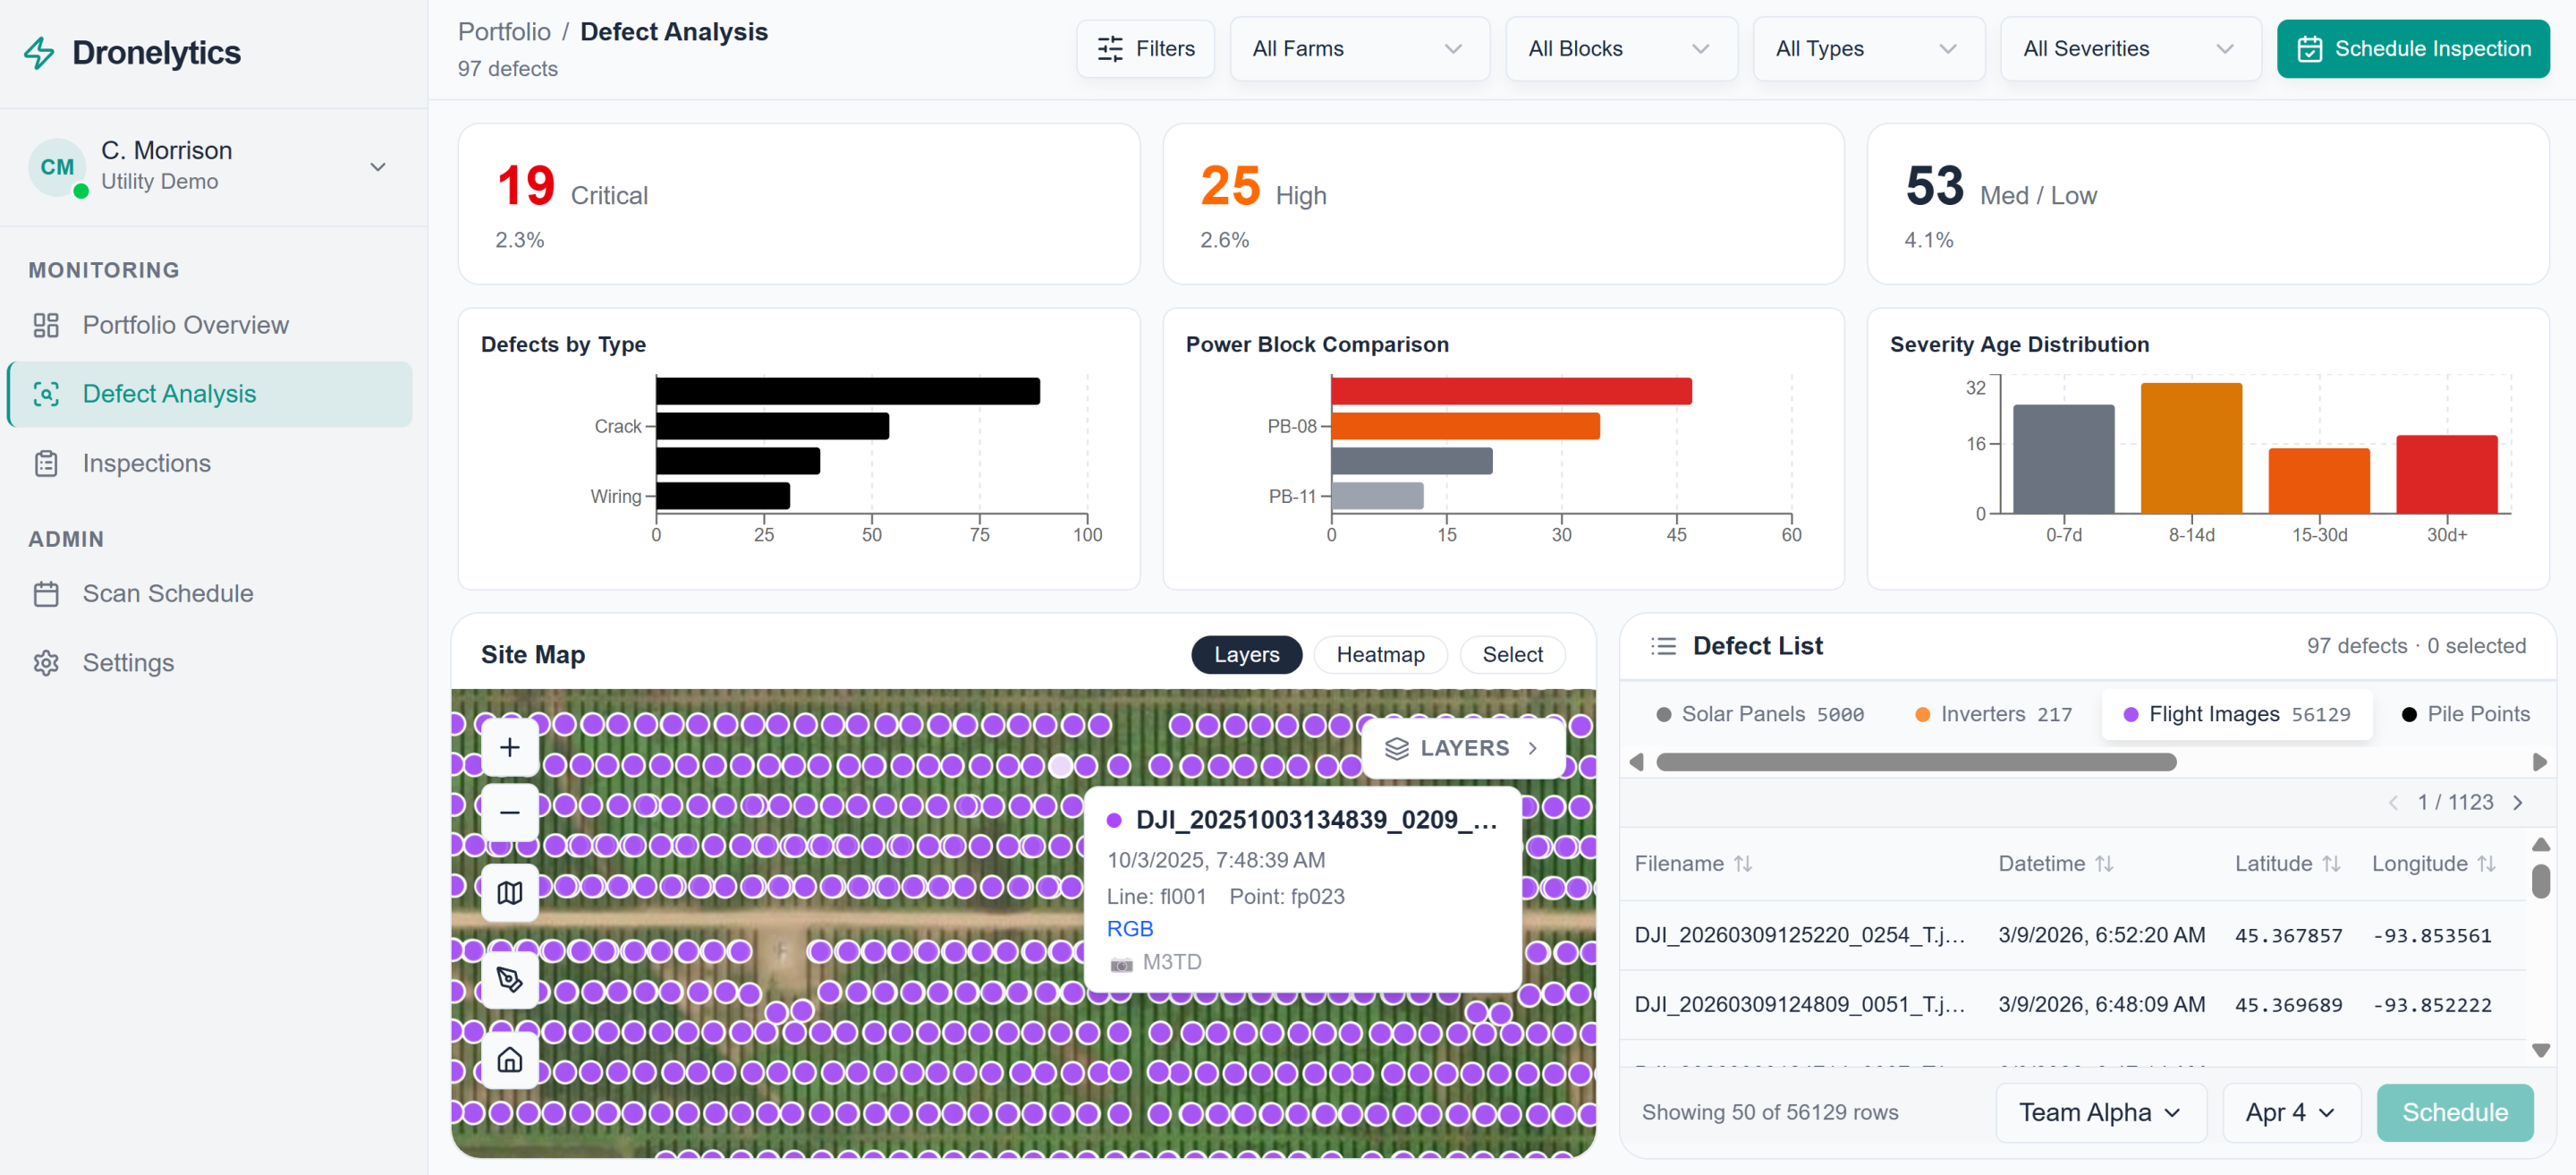Open the All Farms dropdown
Image resolution: width=2576 pixels, height=1175 pixels.
coord(1359,48)
